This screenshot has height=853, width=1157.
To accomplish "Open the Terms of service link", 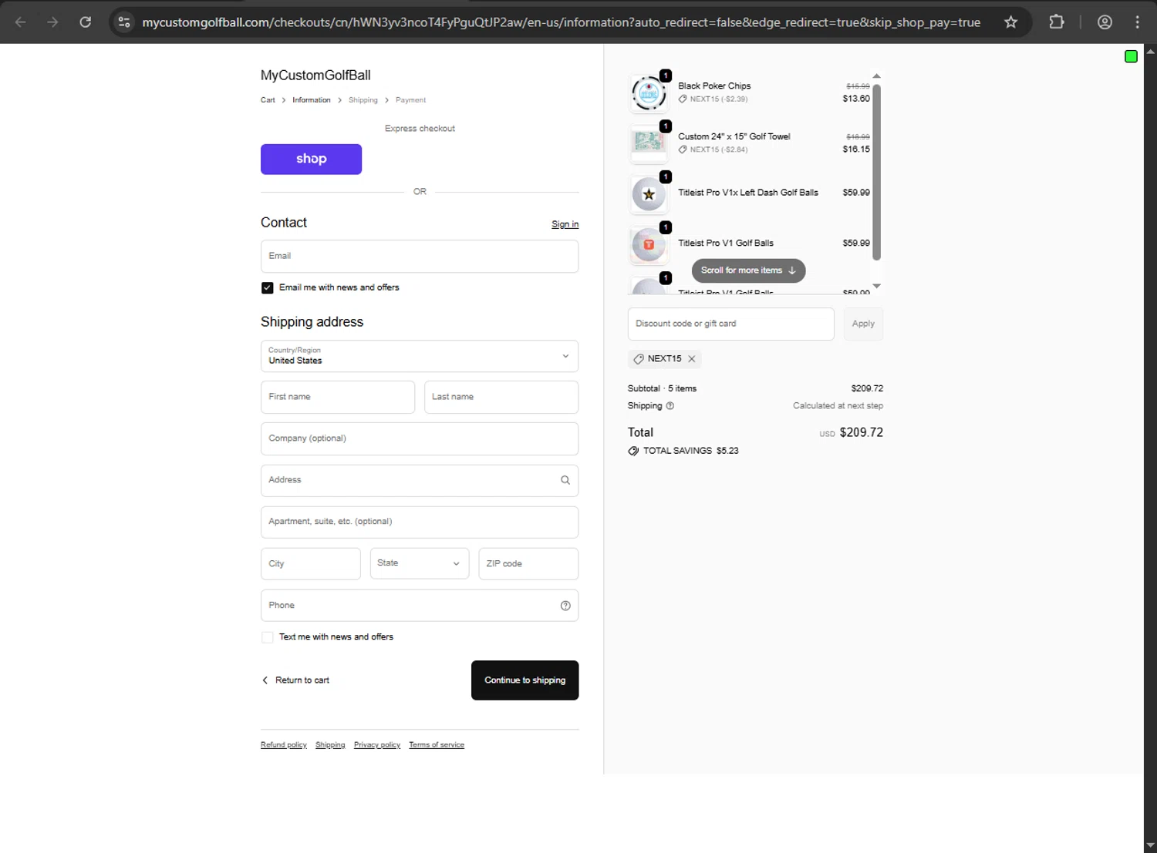I will point(437,745).
